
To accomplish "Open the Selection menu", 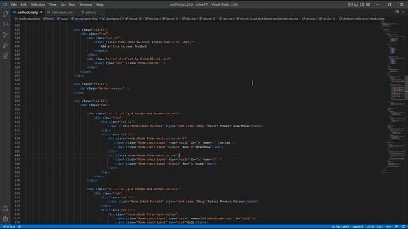I will (38, 4).
